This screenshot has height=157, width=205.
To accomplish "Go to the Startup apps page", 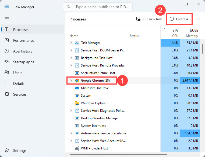I will coord(23,62).
